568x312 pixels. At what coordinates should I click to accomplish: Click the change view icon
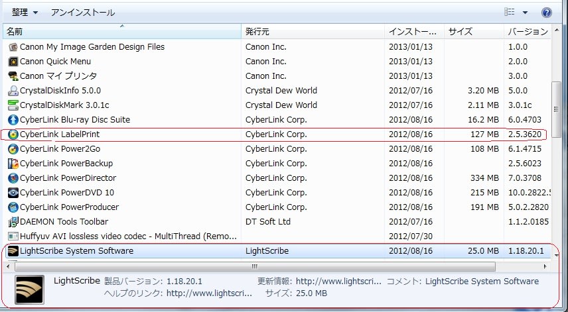510,12
